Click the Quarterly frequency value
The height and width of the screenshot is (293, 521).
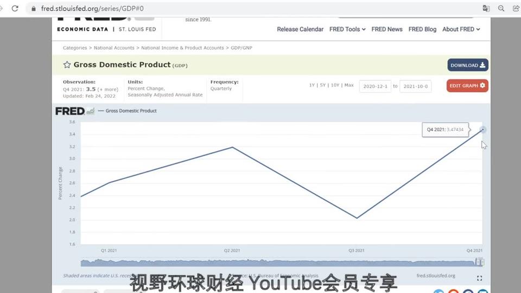tap(221, 88)
